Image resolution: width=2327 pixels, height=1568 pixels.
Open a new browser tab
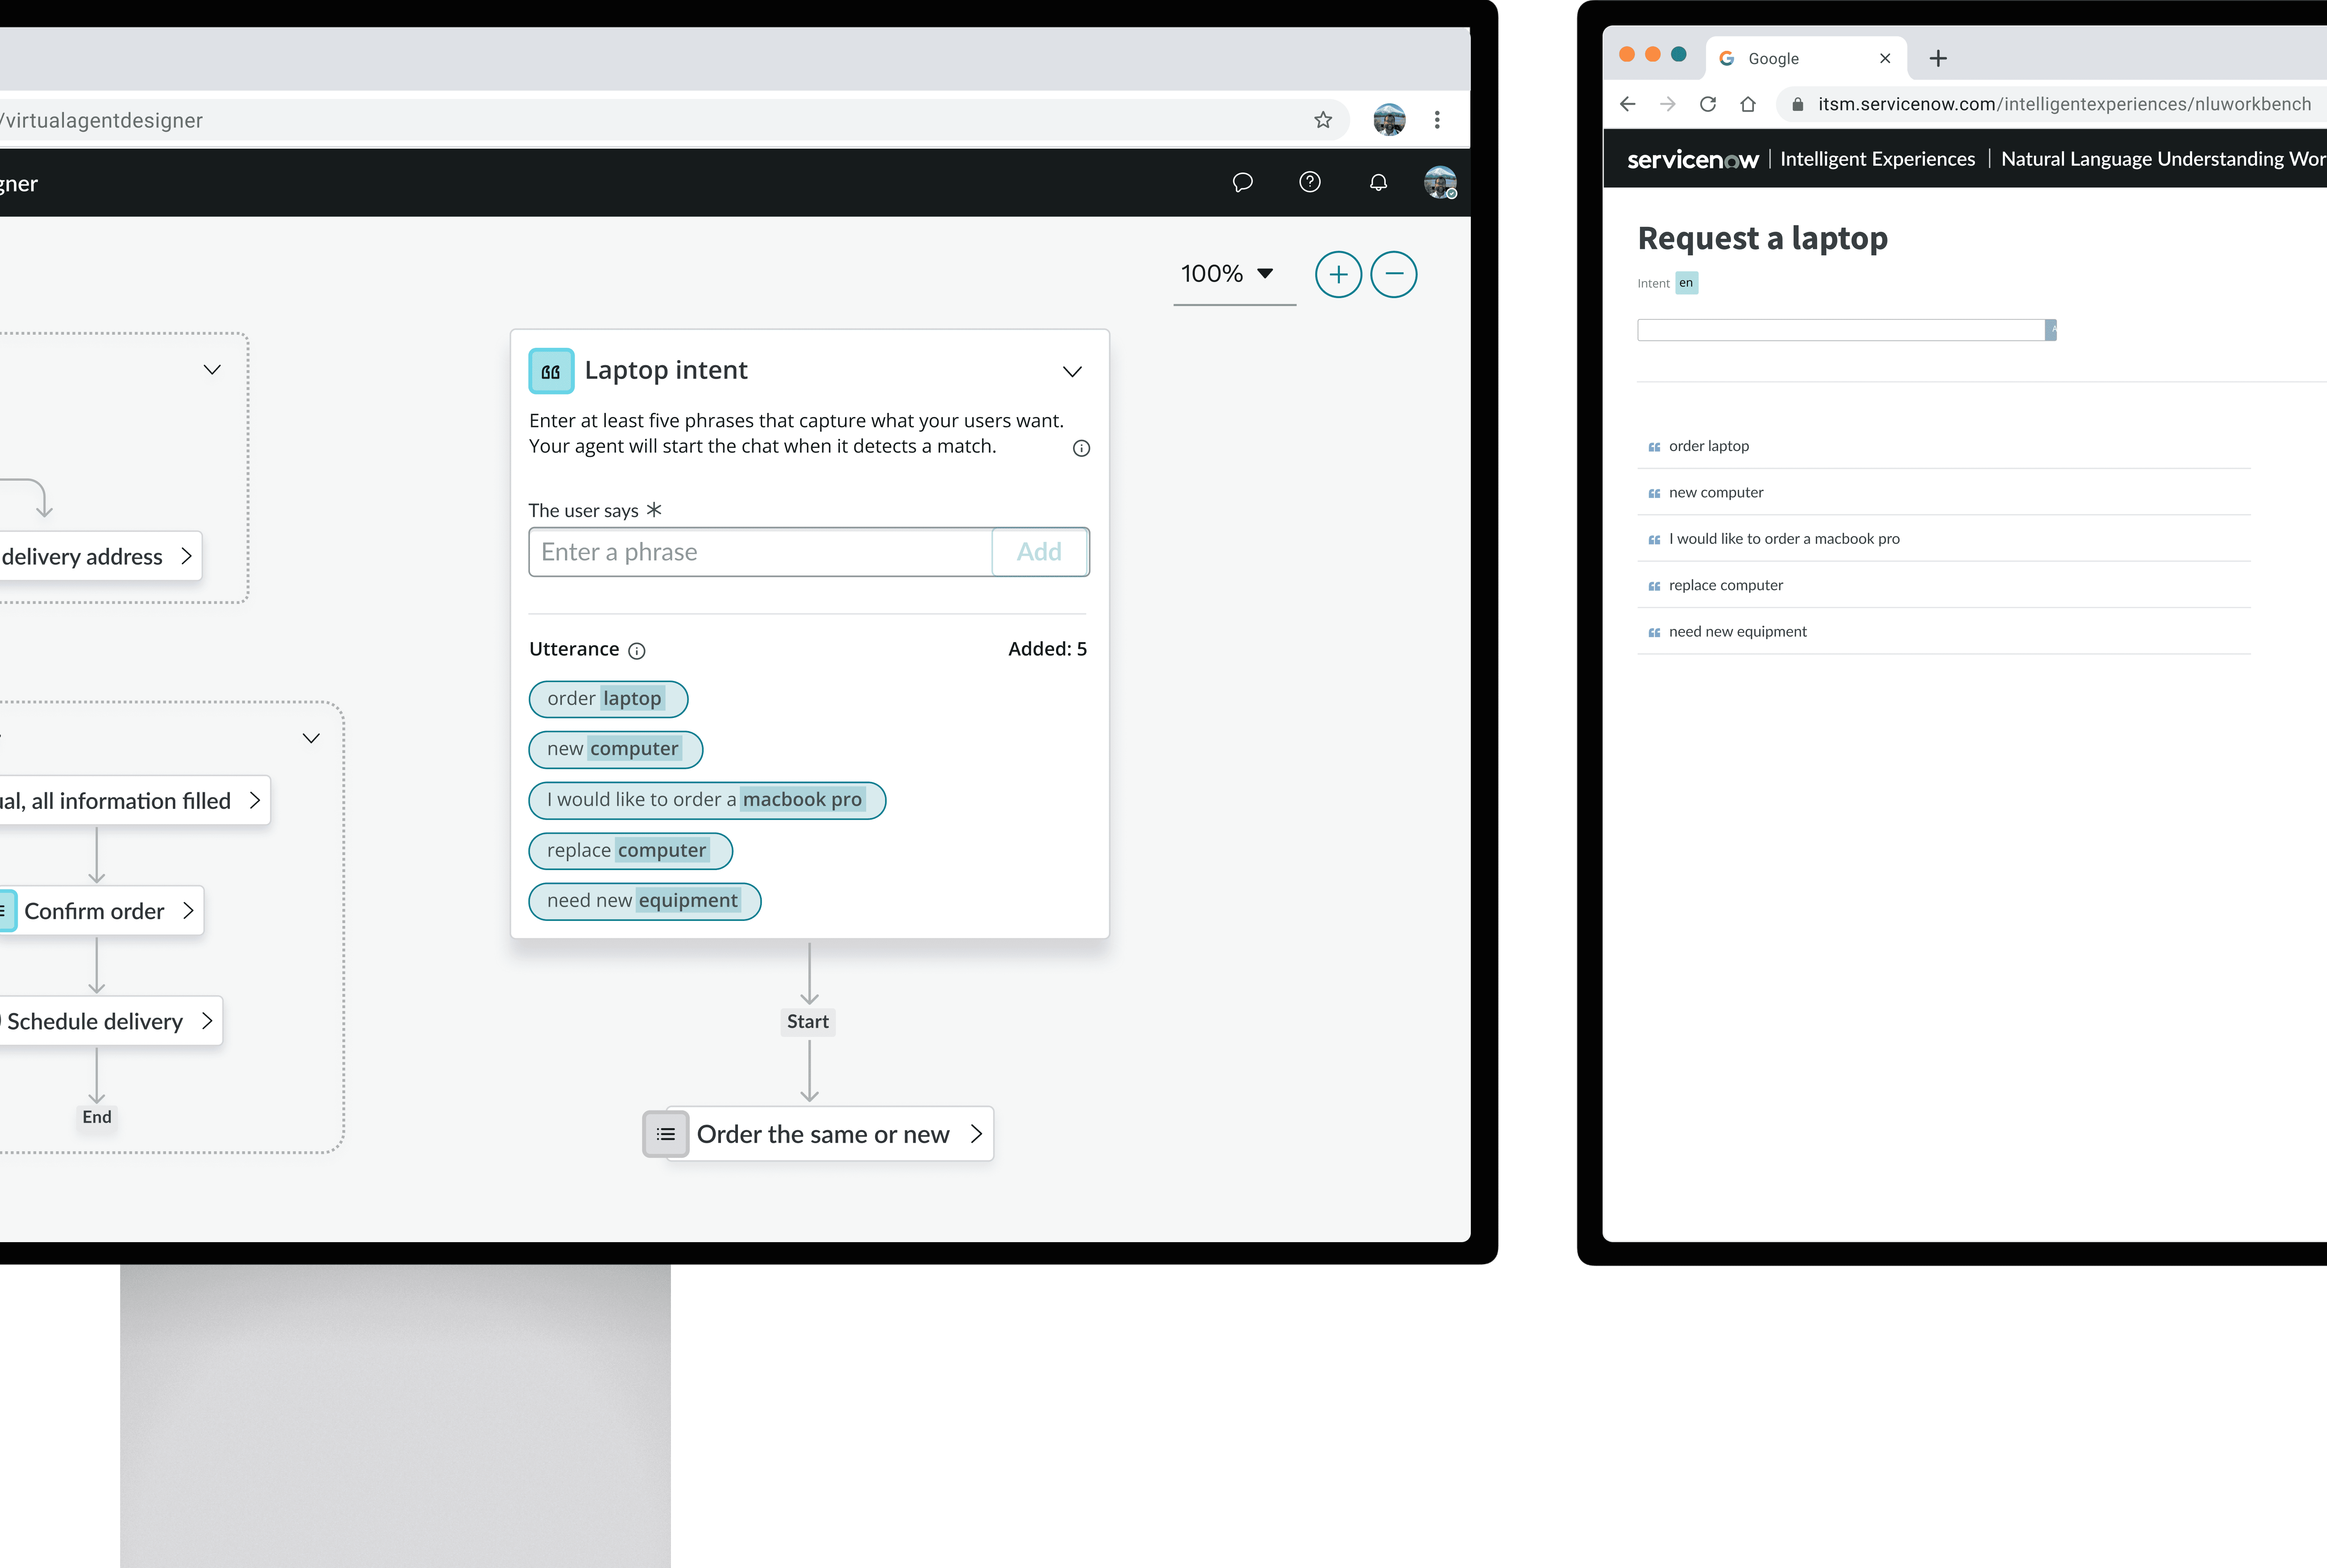tap(1938, 59)
